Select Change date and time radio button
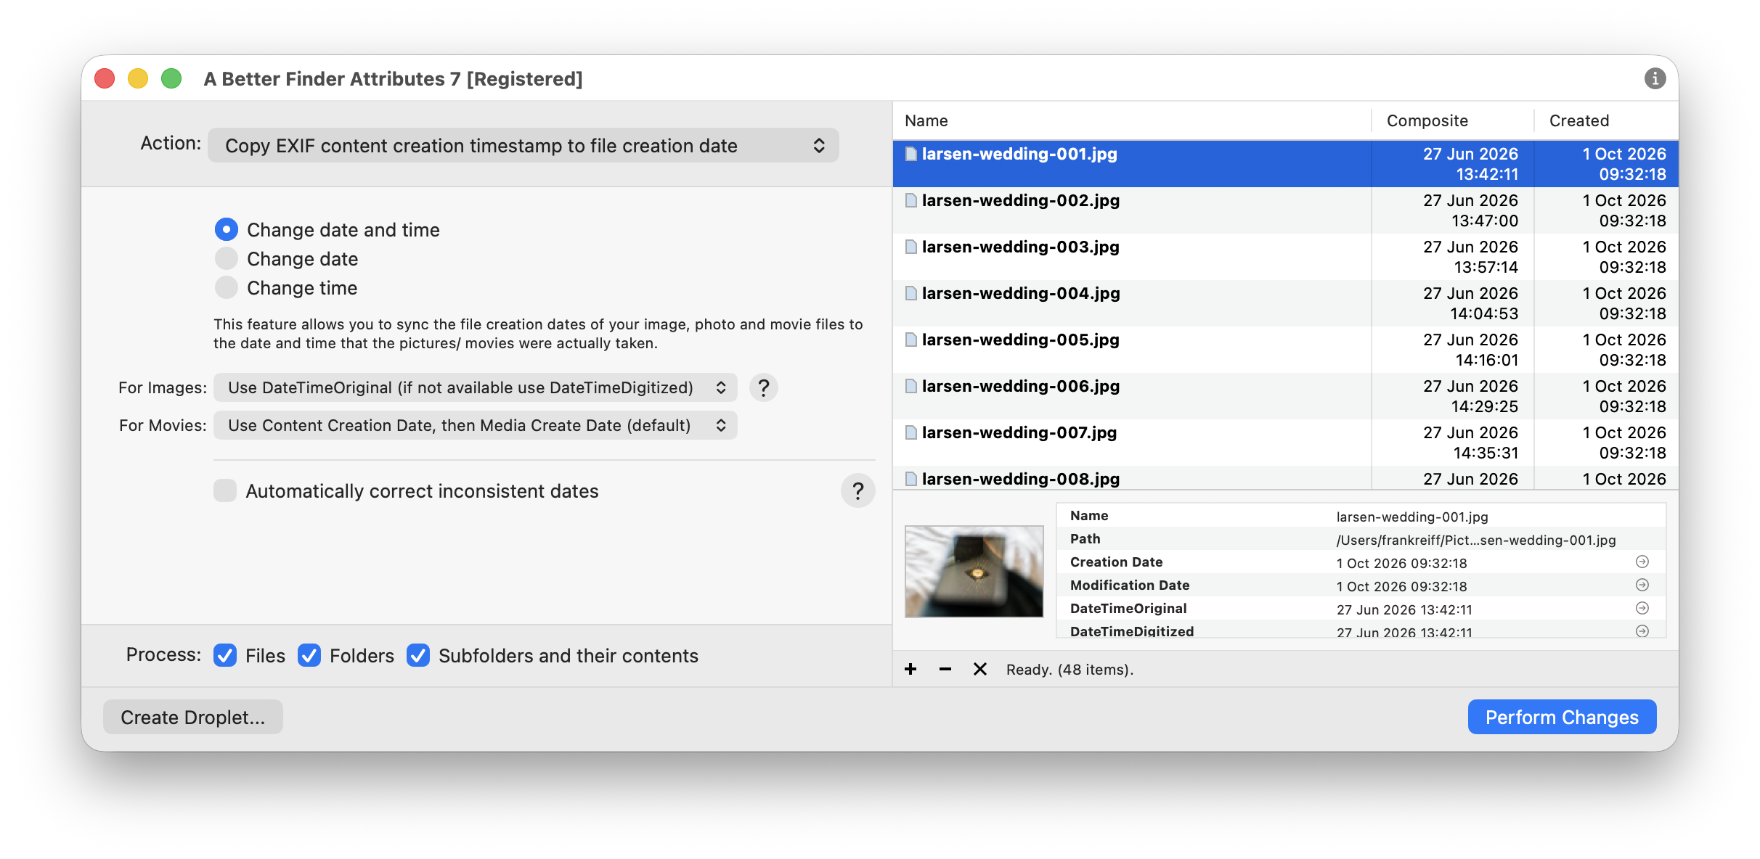This screenshot has height=859, width=1760. [227, 230]
